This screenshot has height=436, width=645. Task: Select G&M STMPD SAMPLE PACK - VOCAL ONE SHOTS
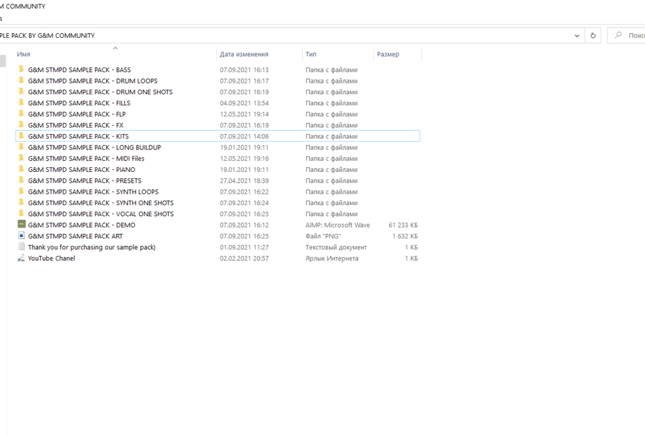pos(101,214)
